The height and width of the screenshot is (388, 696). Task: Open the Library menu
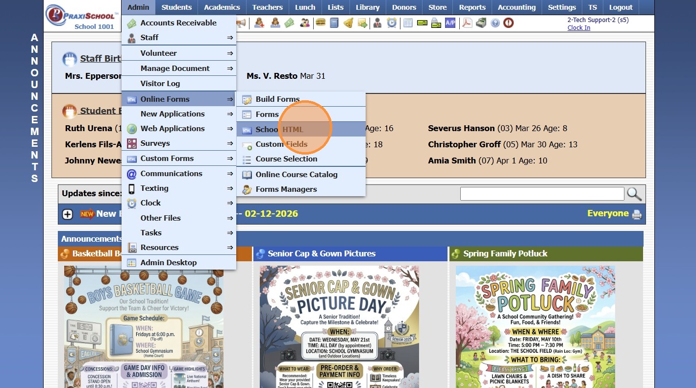368,7
